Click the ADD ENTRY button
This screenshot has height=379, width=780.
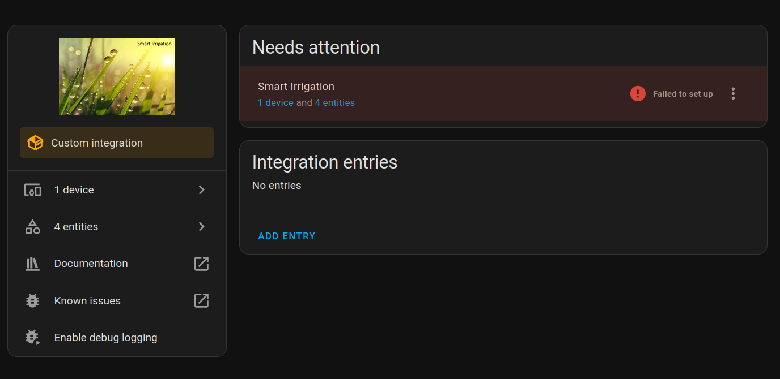pyautogui.click(x=287, y=236)
